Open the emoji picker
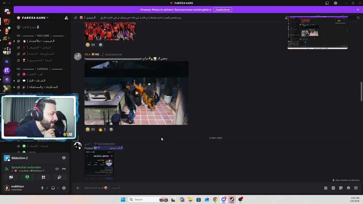 pyautogui.click(x=349, y=188)
